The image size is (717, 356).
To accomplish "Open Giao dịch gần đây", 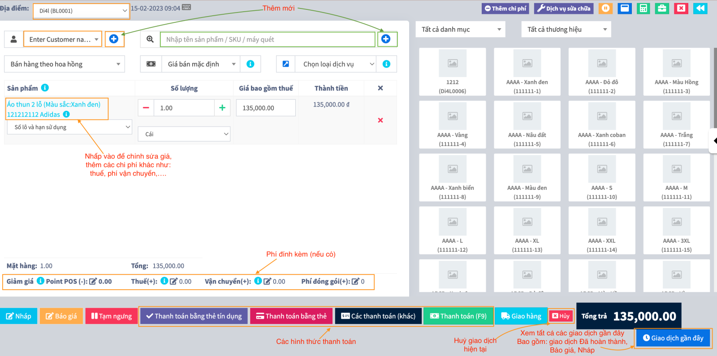I will tap(673, 338).
